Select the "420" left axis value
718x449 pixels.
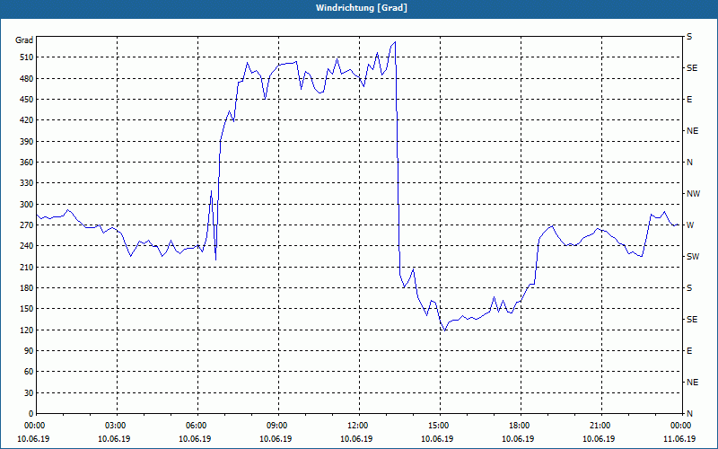(x=27, y=120)
